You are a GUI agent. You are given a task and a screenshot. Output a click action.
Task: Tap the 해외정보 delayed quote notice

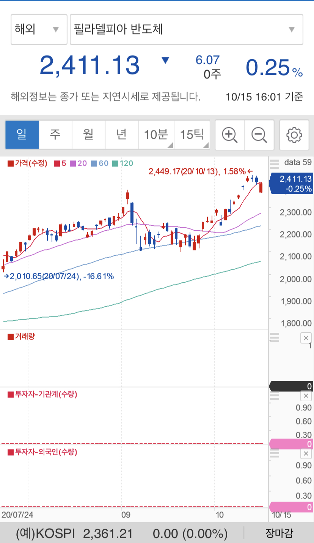(x=106, y=97)
